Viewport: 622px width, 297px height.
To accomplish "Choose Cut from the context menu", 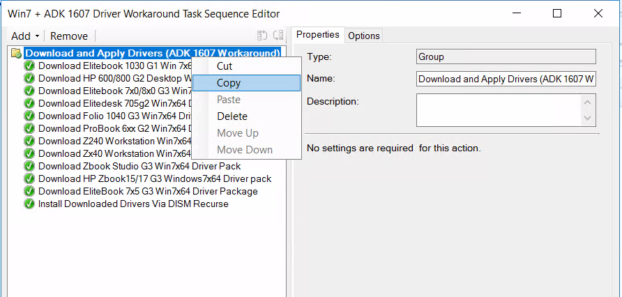I will coord(225,66).
